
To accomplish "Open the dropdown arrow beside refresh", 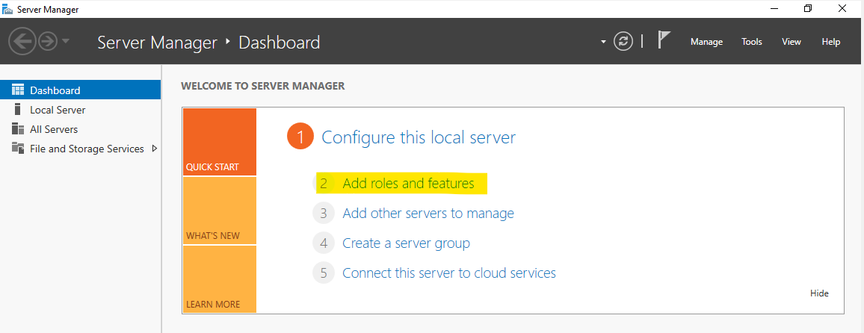I will click(x=603, y=43).
